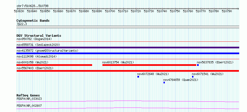Image resolution: width=247 pixels, height=112 pixels.
Task: Click the nsv4135972 (gnomADStructuralVariants) label
Action: pos(47,51)
